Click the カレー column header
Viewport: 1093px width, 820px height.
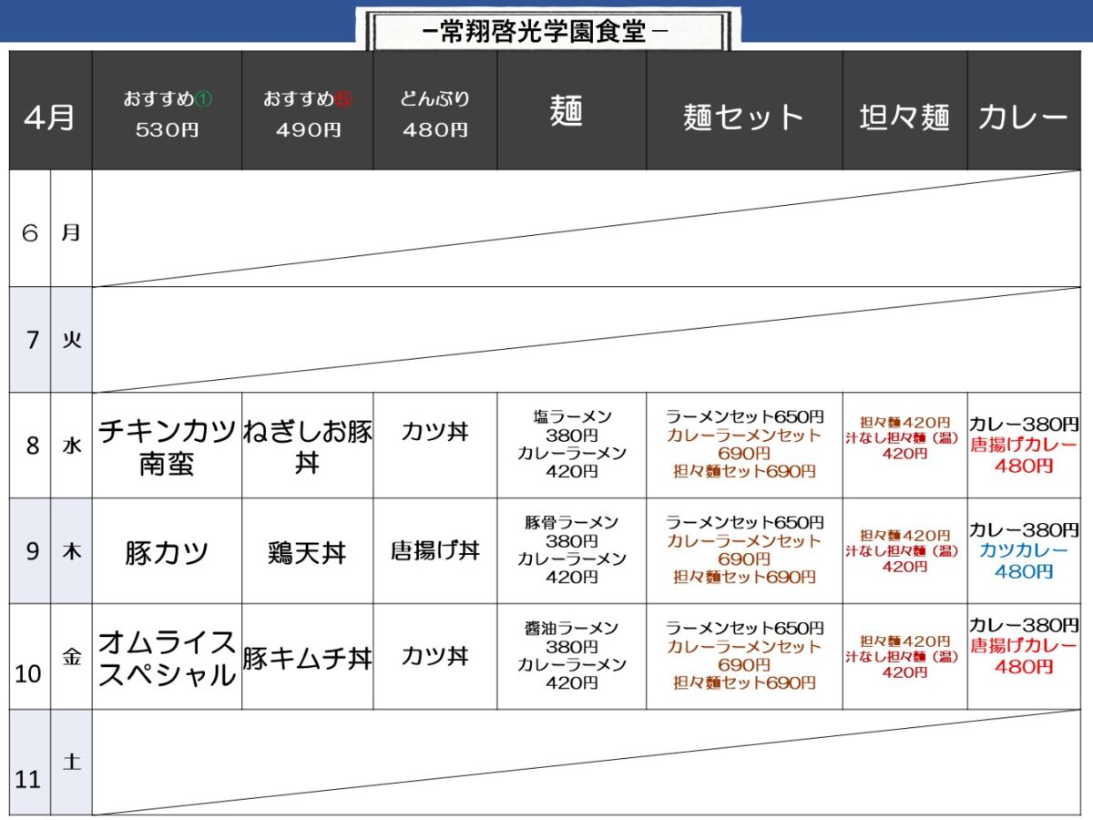click(1023, 117)
